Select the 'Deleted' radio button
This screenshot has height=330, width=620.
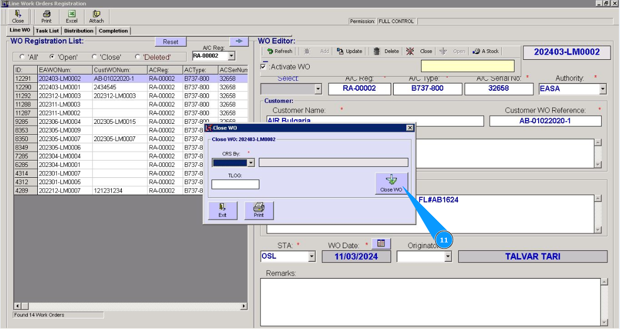[137, 57]
